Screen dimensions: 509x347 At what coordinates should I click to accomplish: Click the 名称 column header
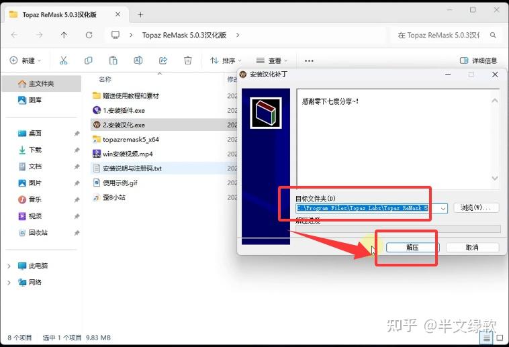105,79
